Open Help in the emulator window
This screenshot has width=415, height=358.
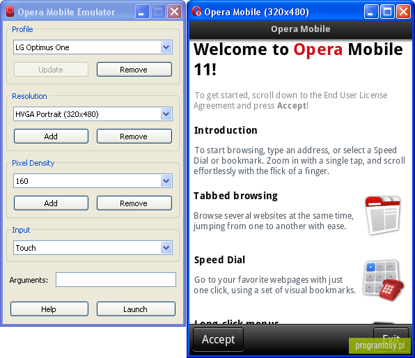[x=49, y=309]
